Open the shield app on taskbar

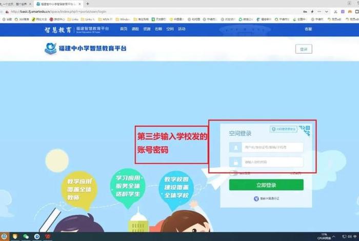click(15, 236)
